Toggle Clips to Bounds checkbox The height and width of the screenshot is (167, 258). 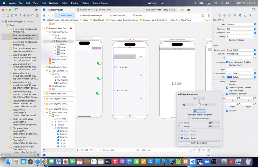[227, 91]
